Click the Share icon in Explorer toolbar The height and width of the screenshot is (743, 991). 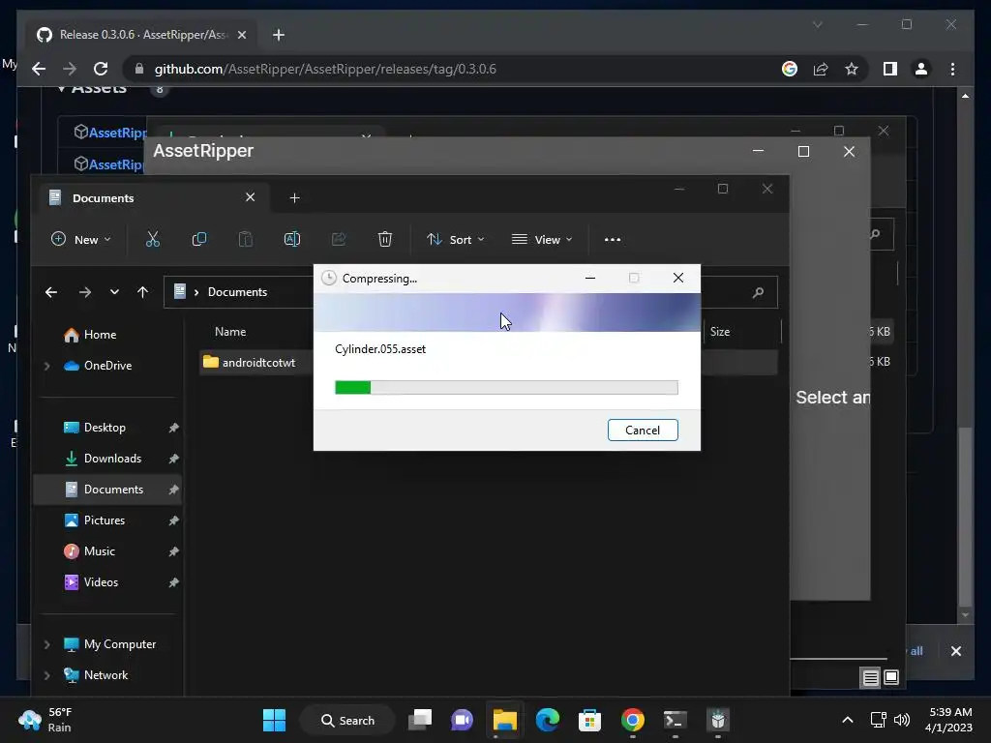click(339, 240)
